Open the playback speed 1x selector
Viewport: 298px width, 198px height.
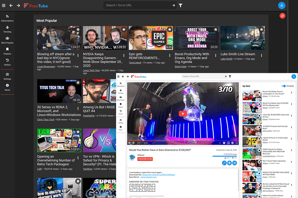tap(220, 143)
